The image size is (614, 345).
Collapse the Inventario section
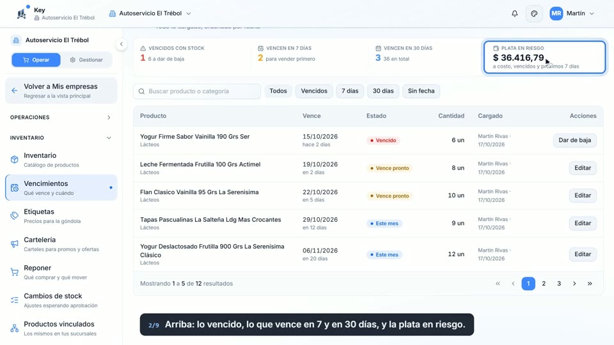(61, 138)
